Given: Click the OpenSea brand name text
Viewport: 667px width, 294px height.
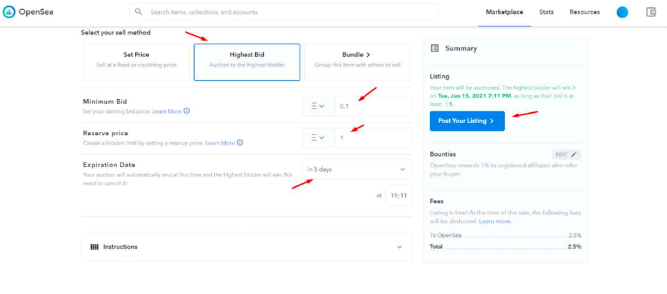Looking at the screenshot, I should coord(36,12).
